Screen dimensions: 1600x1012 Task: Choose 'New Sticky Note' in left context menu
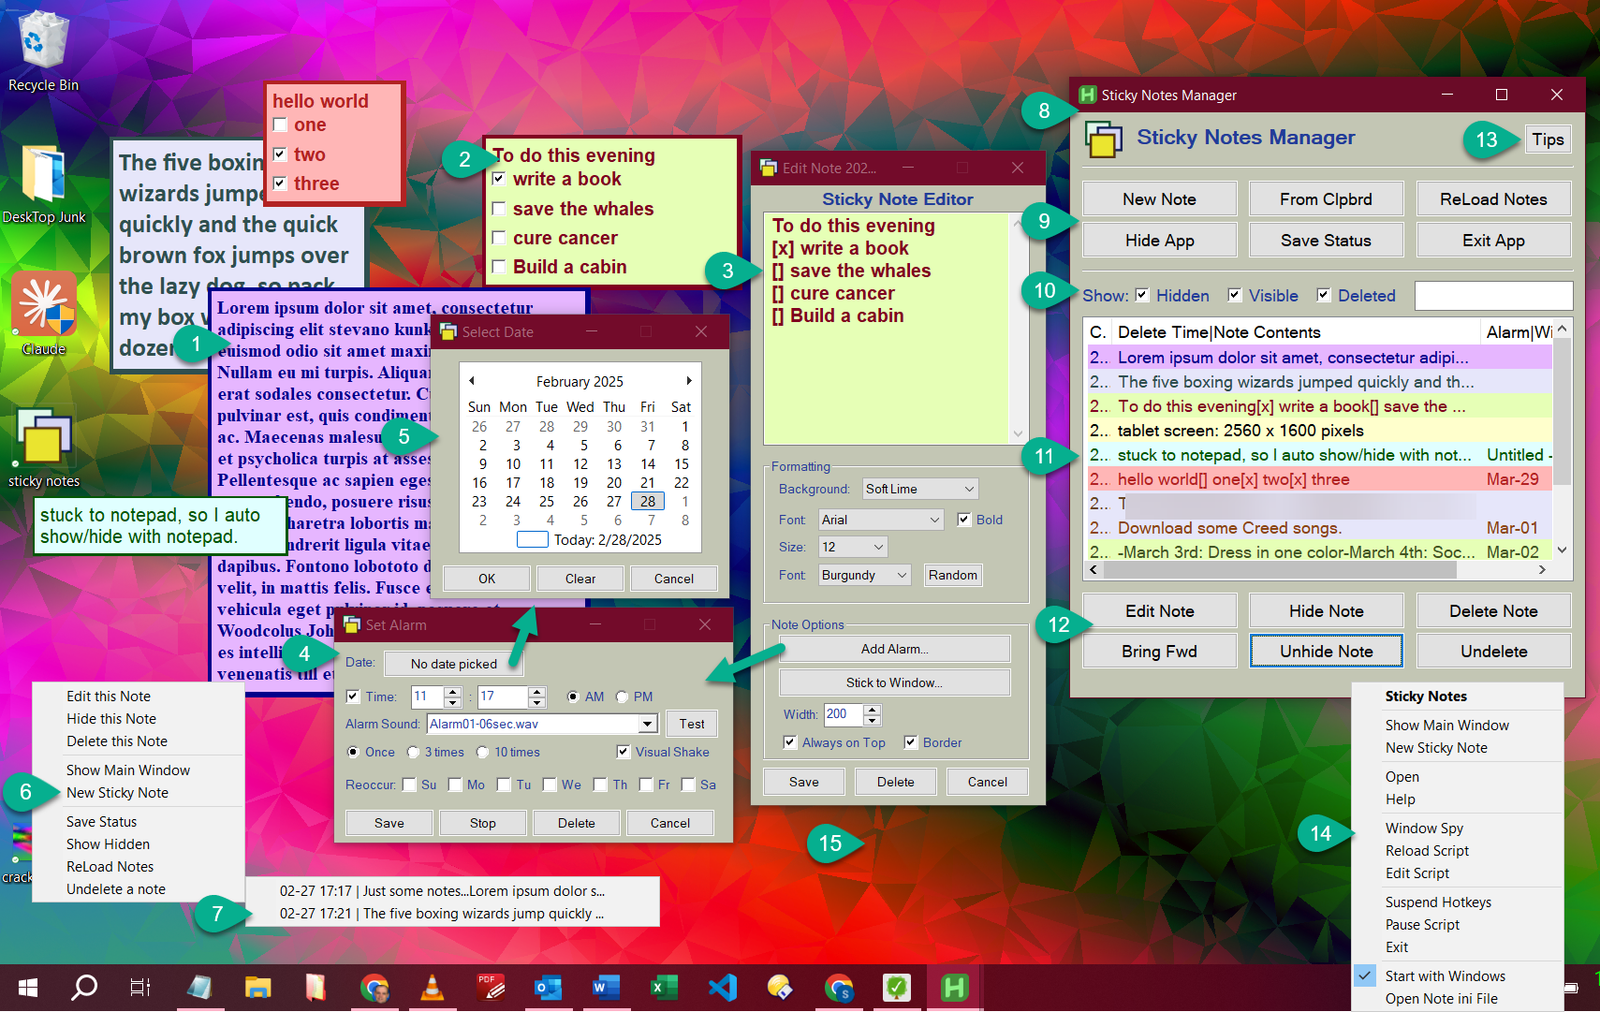[117, 793]
